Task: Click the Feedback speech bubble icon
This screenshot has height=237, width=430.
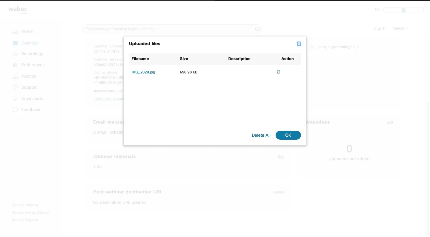Action: [x=15, y=110]
